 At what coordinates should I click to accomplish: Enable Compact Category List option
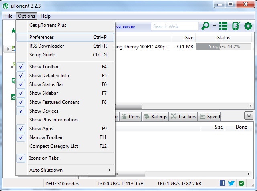pyautogui.click(x=65, y=146)
